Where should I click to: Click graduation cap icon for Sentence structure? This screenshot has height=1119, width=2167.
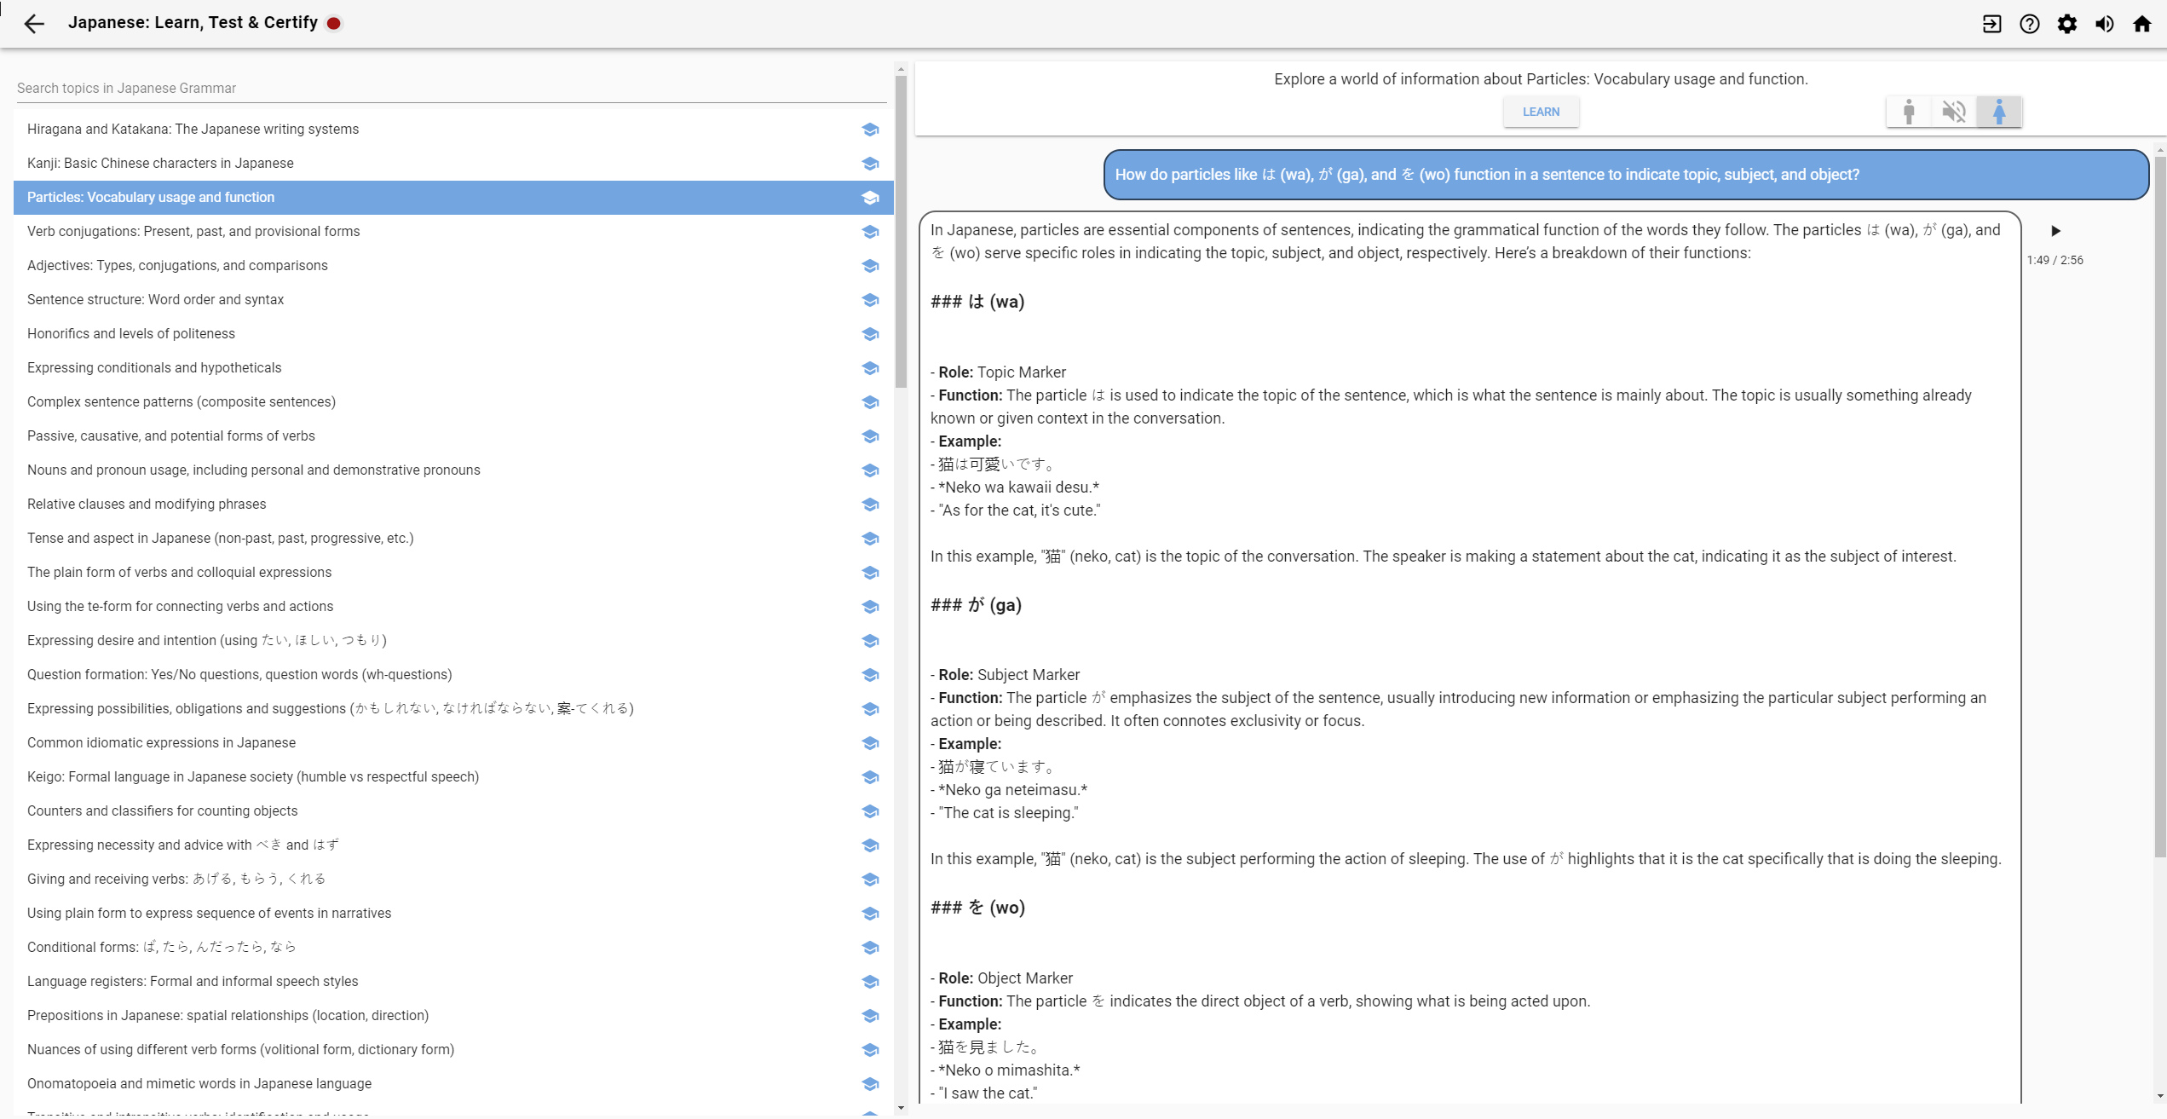870,300
